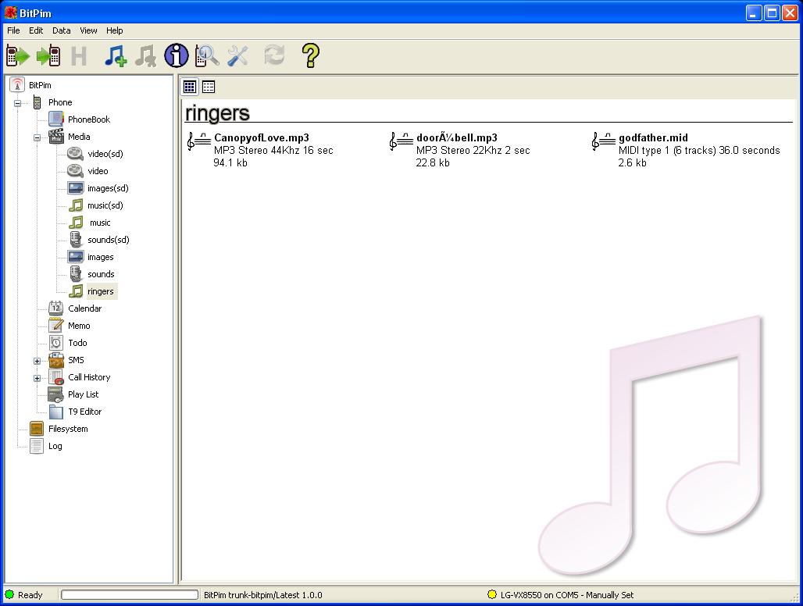Click the Filesystem cabinet icon
Image resolution: width=803 pixels, height=606 pixels.
(37, 429)
